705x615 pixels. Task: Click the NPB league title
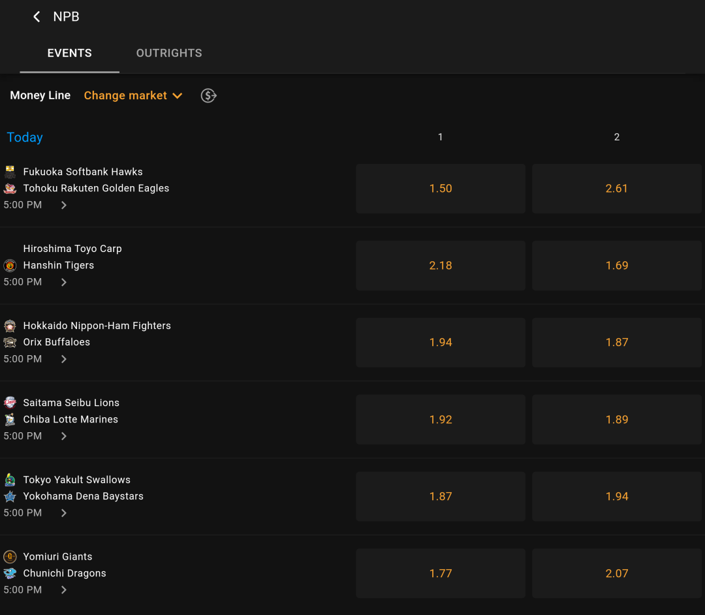[x=66, y=16]
